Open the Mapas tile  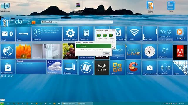[x=180, y=68]
